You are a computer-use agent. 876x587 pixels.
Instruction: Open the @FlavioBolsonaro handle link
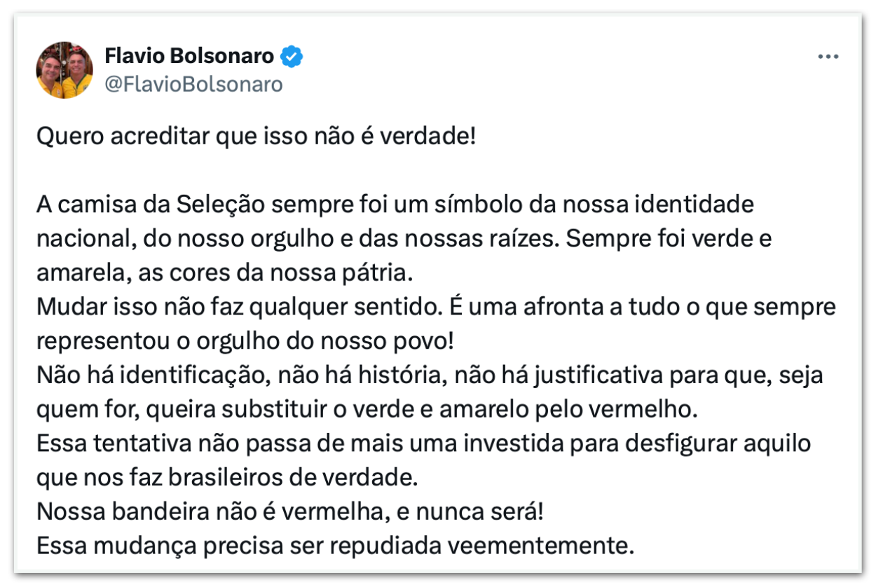(x=193, y=85)
